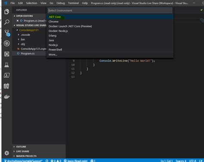Open the Debug menu

coord(61,3)
